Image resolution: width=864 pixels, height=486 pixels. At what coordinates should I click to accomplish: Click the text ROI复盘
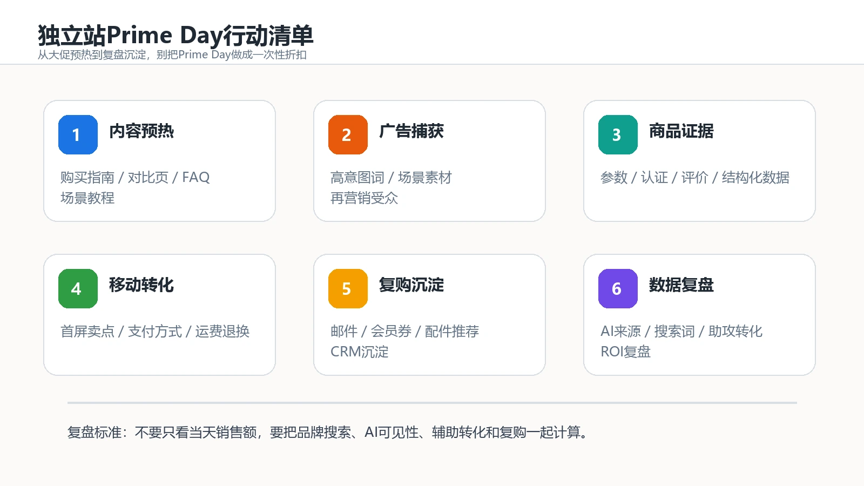[x=626, y=352]
